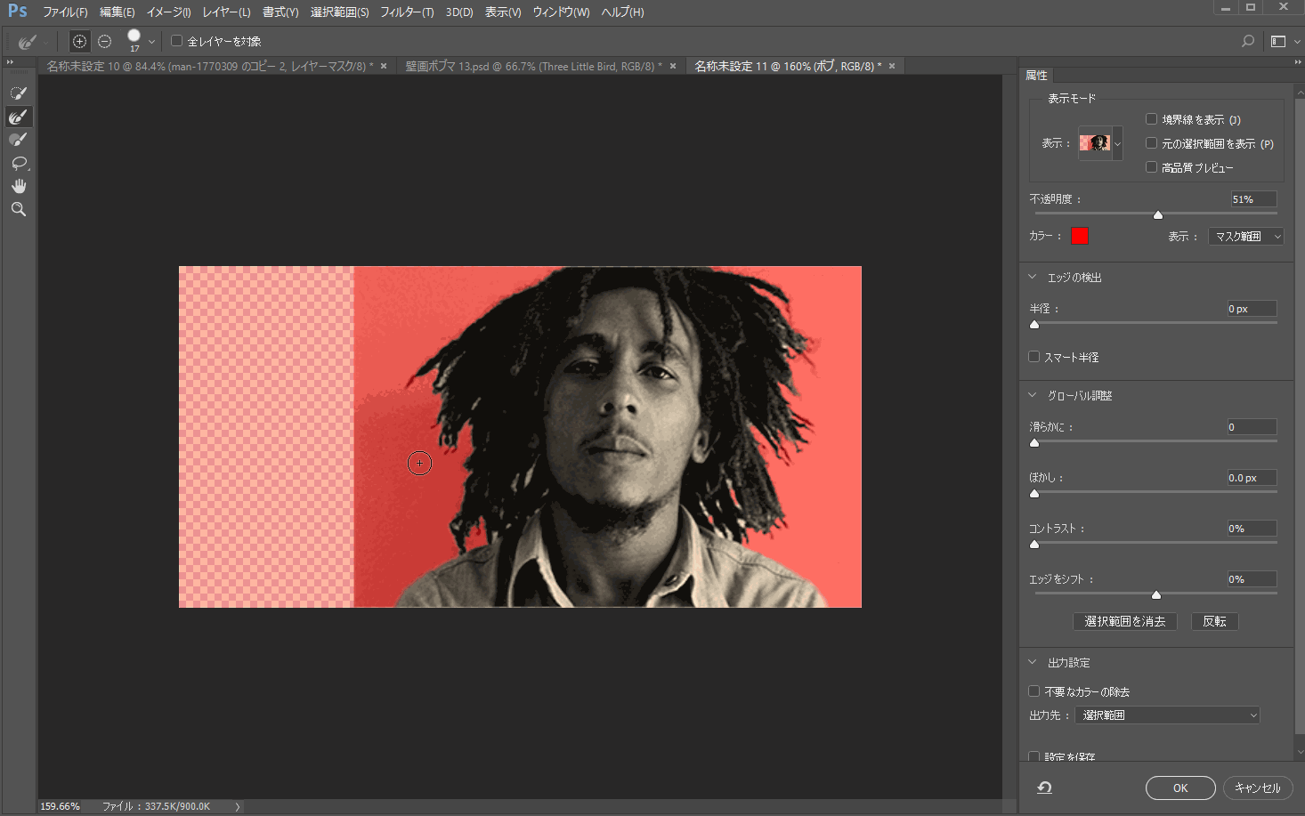This screenshot has height=816, width=1305.
Task: Choose the subtract from selection mode
Action: [105, 41]
